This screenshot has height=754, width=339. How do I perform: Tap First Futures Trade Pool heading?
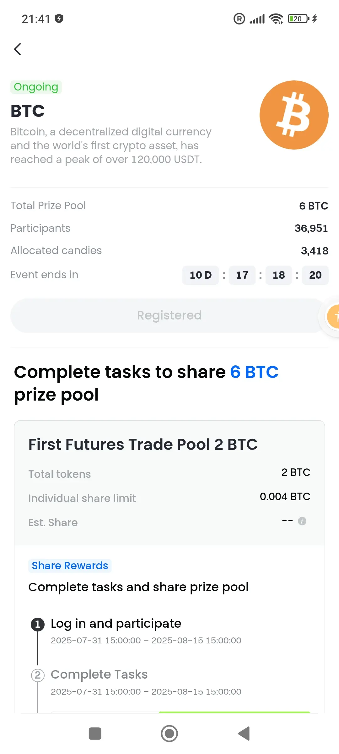143,444
